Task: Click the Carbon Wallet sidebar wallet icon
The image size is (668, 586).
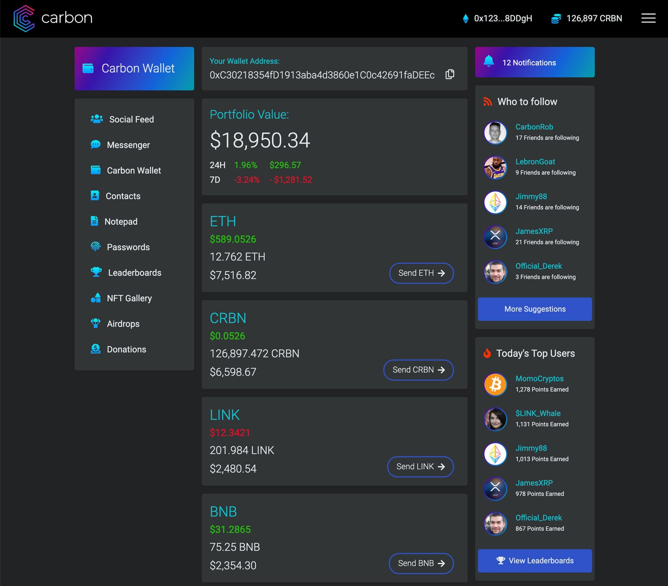Action: point(95,170)
